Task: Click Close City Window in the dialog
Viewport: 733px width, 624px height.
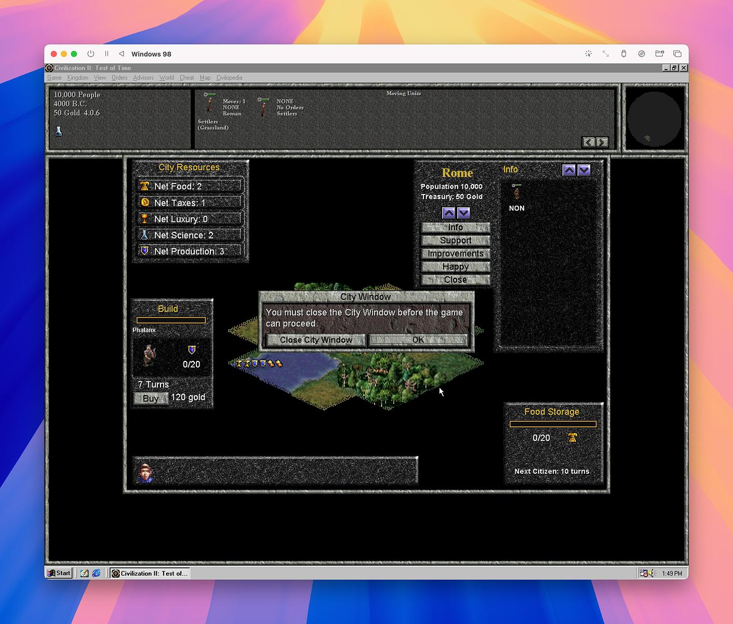Action: tap(316, 340)
